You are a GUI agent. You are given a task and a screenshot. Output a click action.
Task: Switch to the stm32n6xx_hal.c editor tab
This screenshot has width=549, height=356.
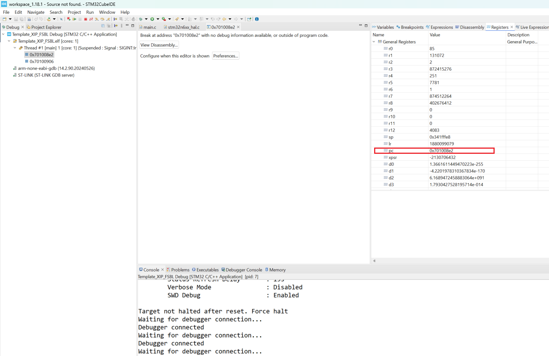(x=181, y=27)
